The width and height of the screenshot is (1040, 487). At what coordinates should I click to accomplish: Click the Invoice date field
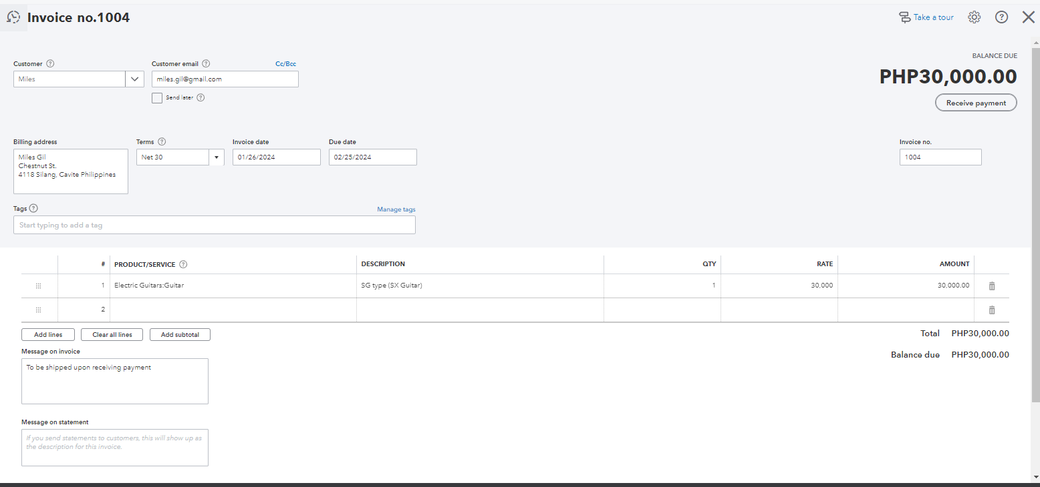(x=277, y=157)
